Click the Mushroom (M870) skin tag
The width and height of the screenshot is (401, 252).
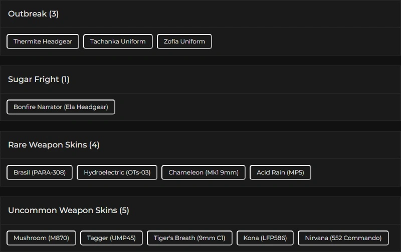click(x=41, y=238)
